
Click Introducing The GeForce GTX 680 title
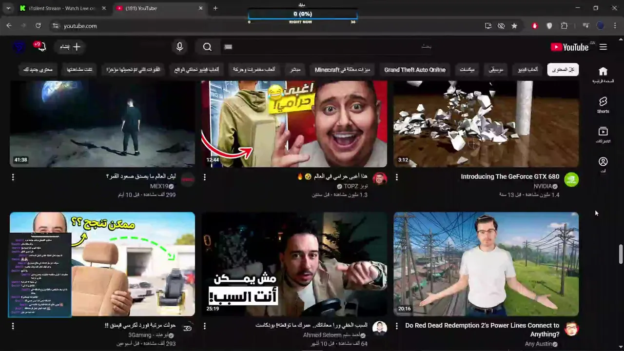(510, 176)
